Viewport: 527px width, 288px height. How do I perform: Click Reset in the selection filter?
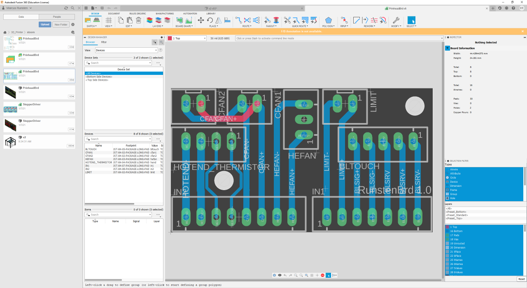[521, 279]
